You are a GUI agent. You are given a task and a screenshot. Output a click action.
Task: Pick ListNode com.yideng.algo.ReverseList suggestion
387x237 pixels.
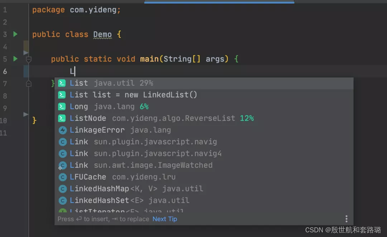(204, 118)
